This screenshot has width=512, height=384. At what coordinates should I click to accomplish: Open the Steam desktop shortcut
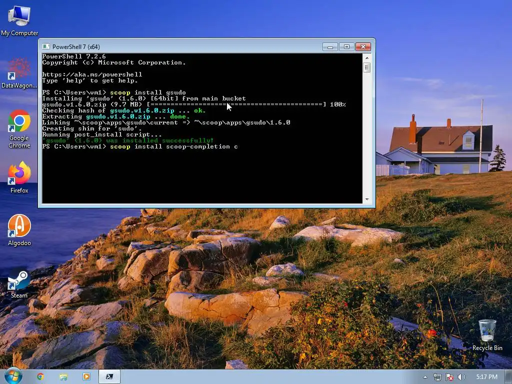[19, 283]
